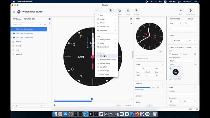Open Firefox from the Dock
This screenshot has width=210, height=118.
coord(137,114)
